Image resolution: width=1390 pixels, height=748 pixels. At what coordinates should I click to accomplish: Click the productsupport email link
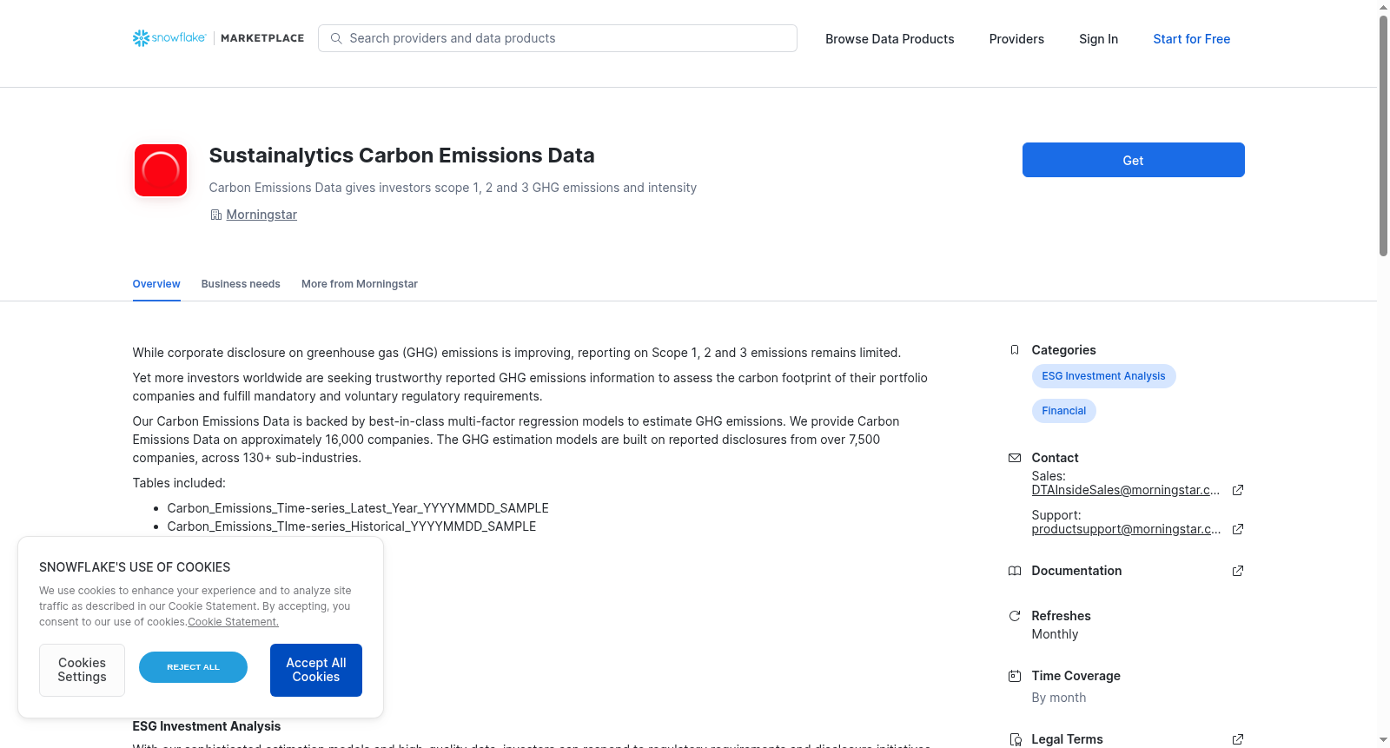tap(1126, 529)
